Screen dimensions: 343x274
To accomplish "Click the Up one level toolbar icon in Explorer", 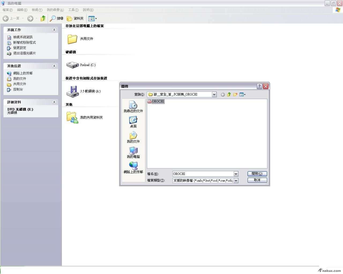I will [43, 18].
